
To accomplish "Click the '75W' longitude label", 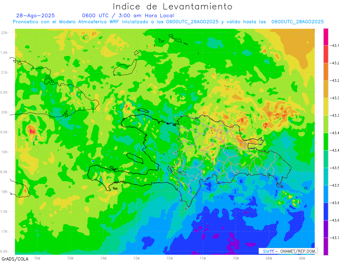I will [70, 258].
